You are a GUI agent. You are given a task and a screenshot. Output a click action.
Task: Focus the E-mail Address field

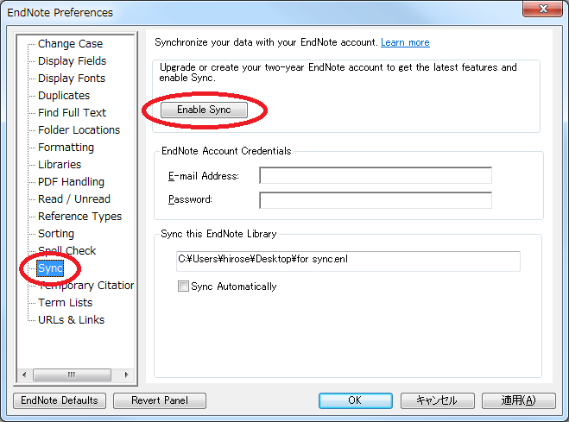(x=376, y=176)
